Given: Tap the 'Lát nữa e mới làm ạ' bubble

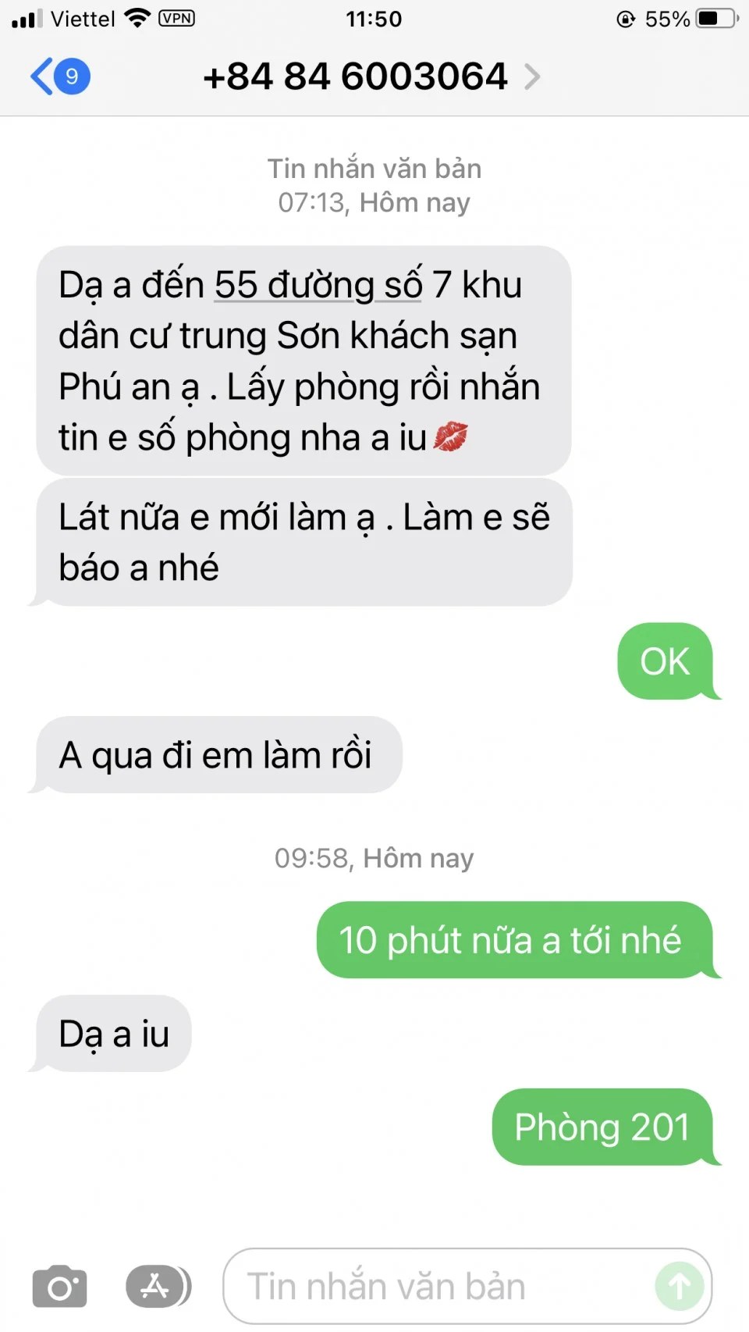Looking at the screenshot, I should tap(303, 543).
